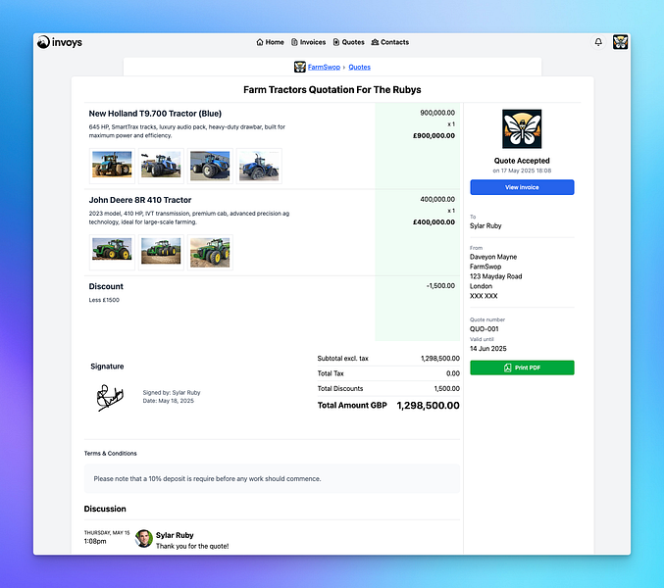This screenshot has height=588, width=664.
Task: Open third New Holland tractor thumbnail
Action: (x=210, y=166)
